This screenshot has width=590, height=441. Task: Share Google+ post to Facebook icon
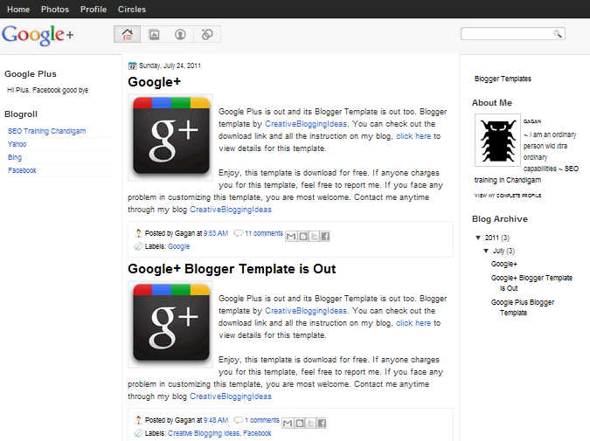(x=325, y=236)
